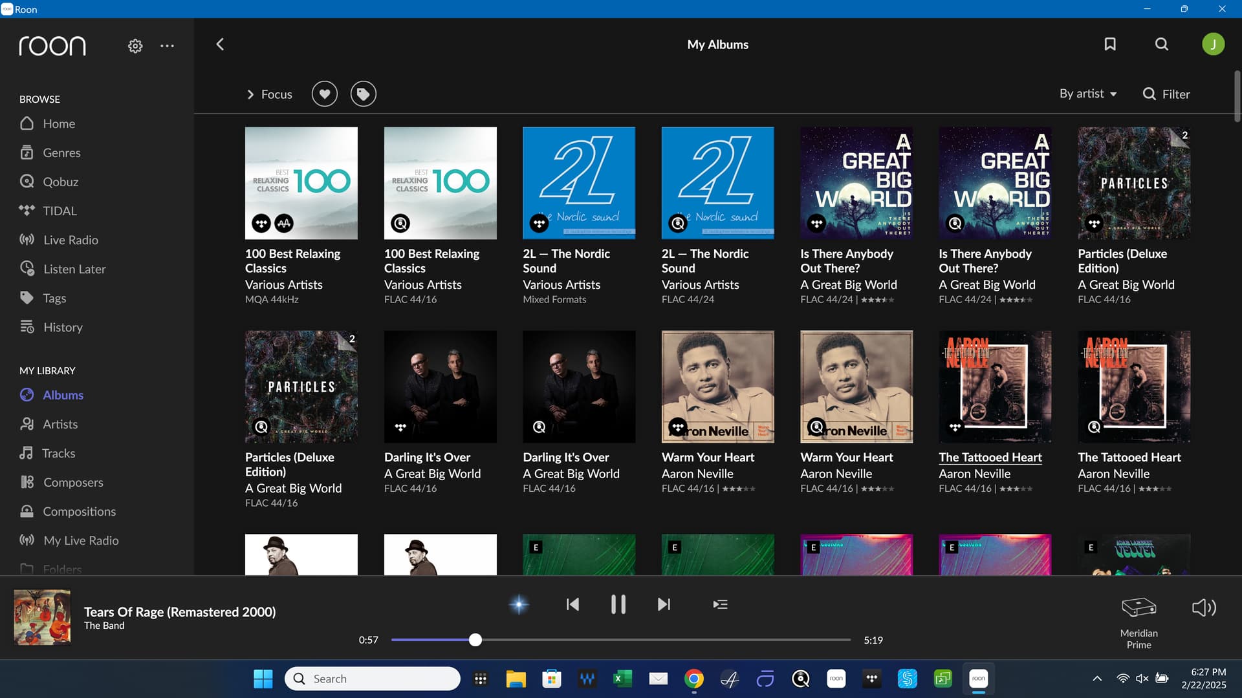This screenshot has width=1242, height=698.
Task: Open Meridian Prime zone selector
Action: [1138, 622]
